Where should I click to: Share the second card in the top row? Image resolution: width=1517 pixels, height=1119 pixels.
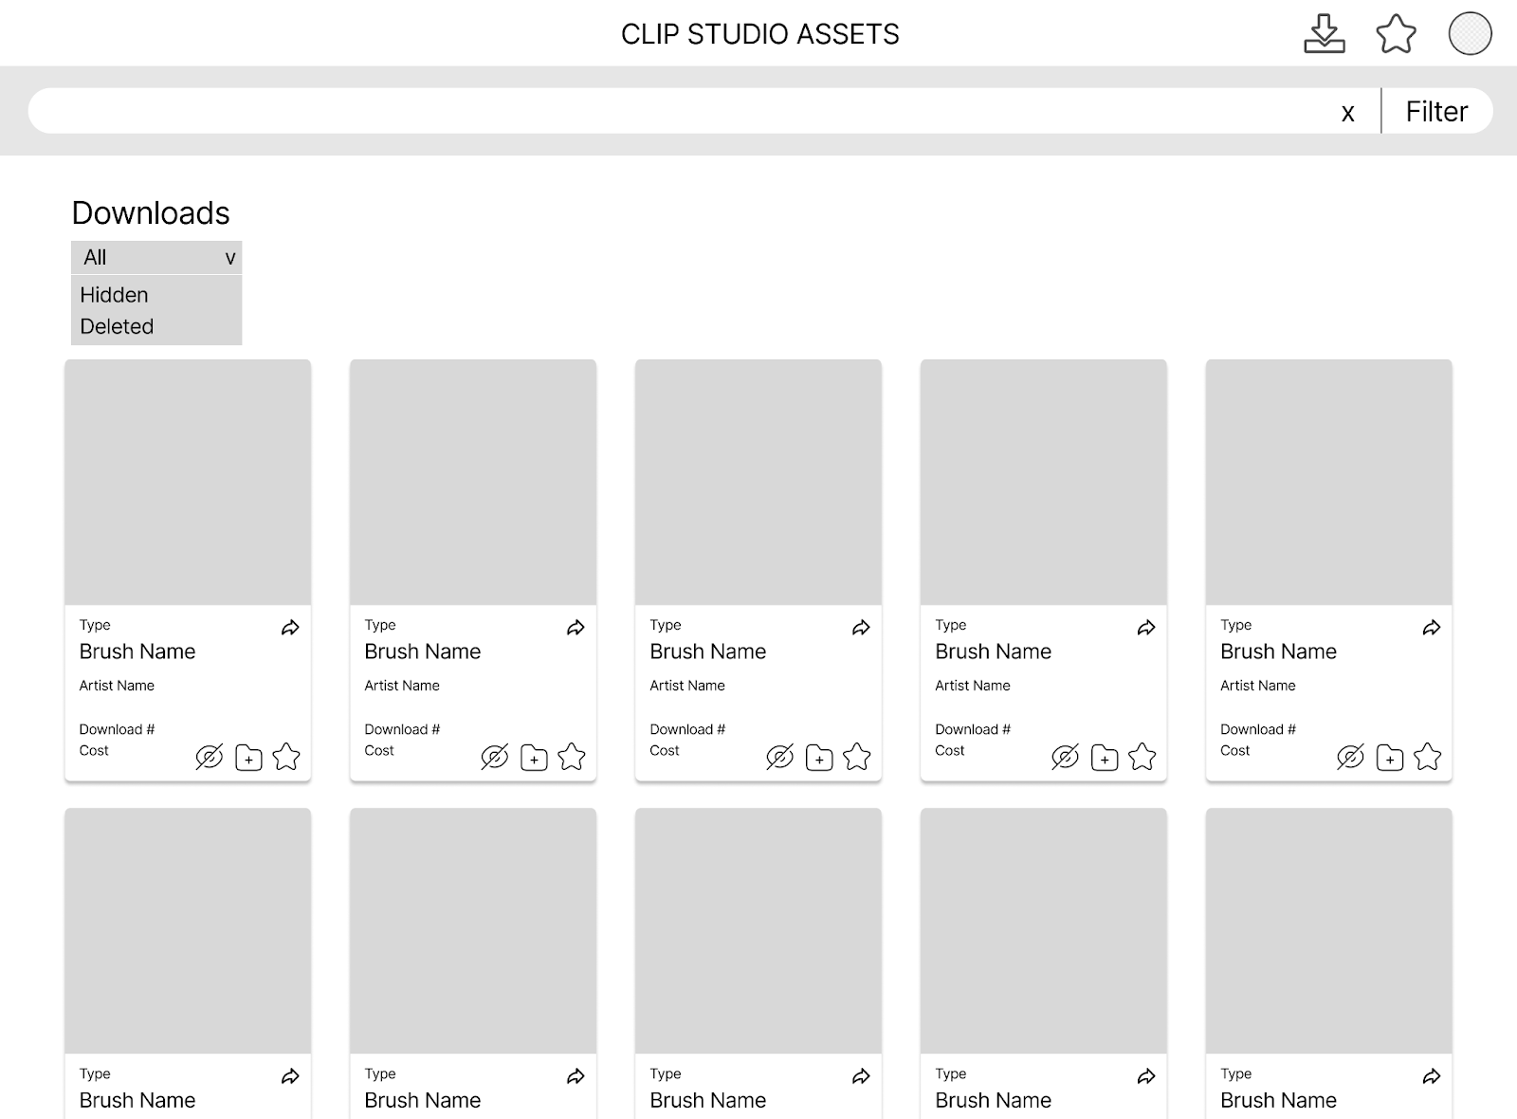pos(576,627)
